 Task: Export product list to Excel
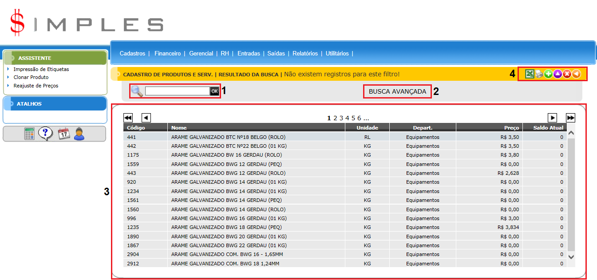coord(530,74)
